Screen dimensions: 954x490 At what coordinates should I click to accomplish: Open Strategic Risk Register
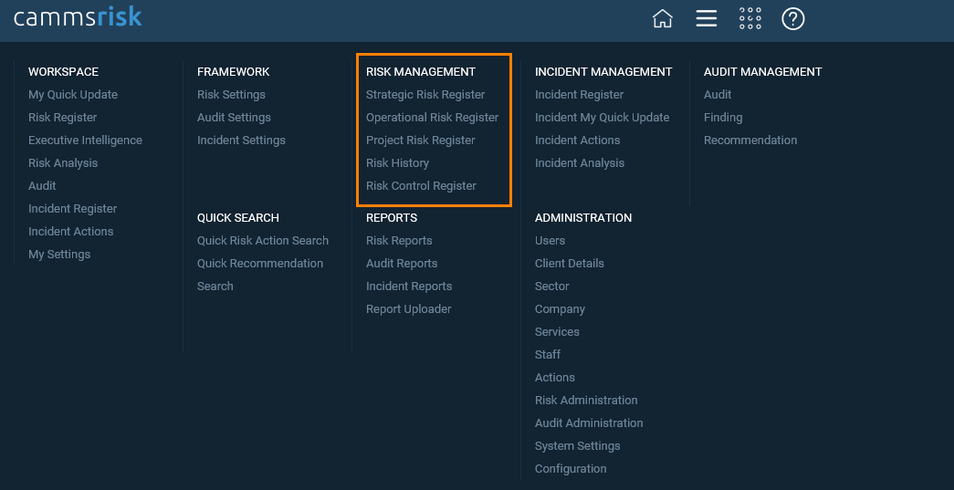point(425,95)
